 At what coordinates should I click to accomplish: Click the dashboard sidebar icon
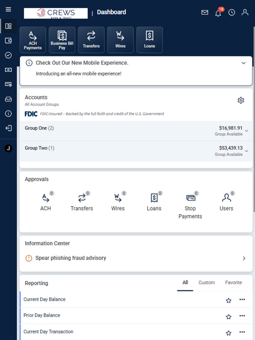coord(8,26)
